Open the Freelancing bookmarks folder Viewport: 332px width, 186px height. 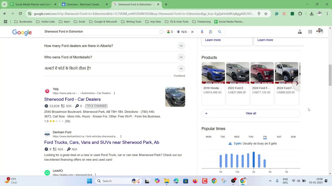(201, 22)
